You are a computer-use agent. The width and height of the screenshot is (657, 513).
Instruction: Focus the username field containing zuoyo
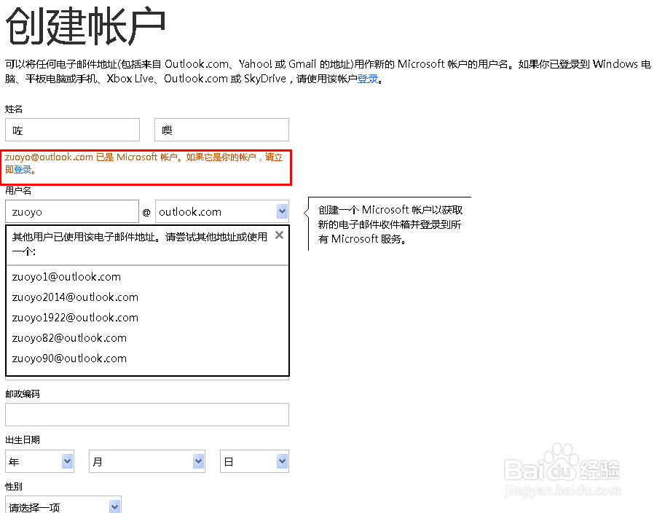coord(72,211)
